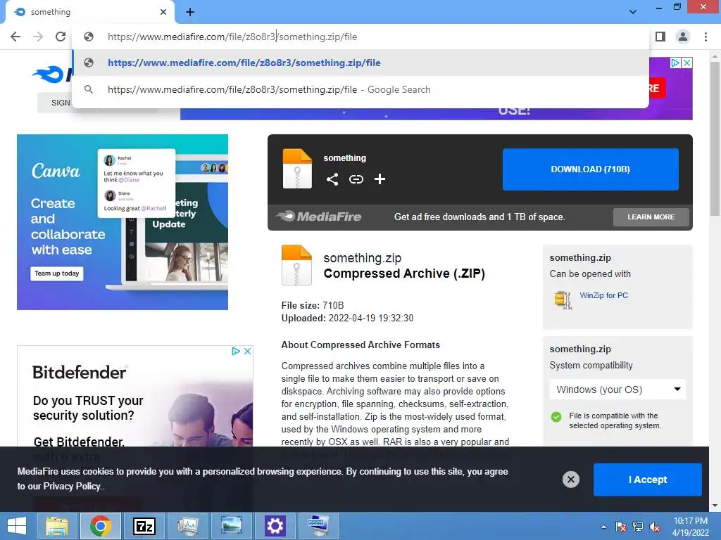Click the Chrome taskbar icon
This screenshot has height=540, width=721.
point(100,526)
